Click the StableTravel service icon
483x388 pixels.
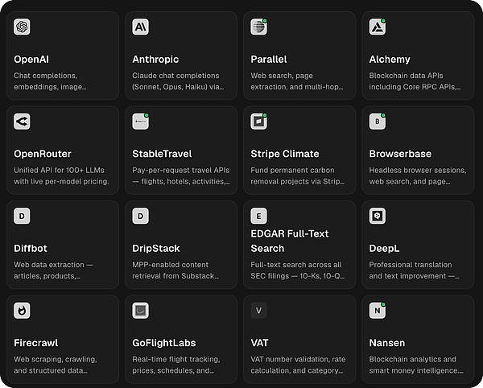140,122
